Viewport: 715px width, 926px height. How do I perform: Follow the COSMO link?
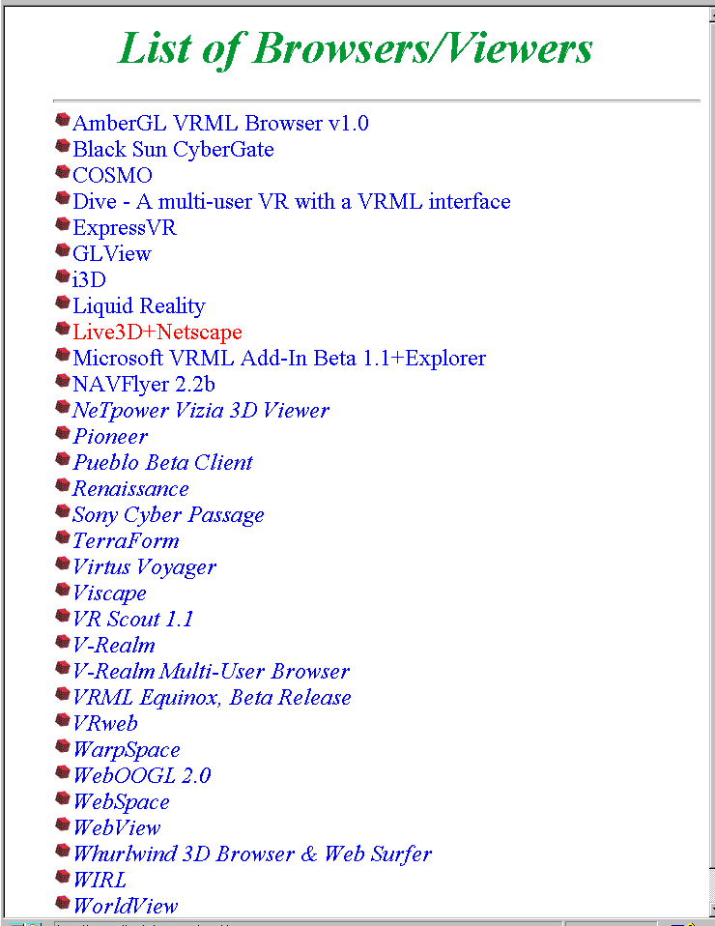(112, 175)
